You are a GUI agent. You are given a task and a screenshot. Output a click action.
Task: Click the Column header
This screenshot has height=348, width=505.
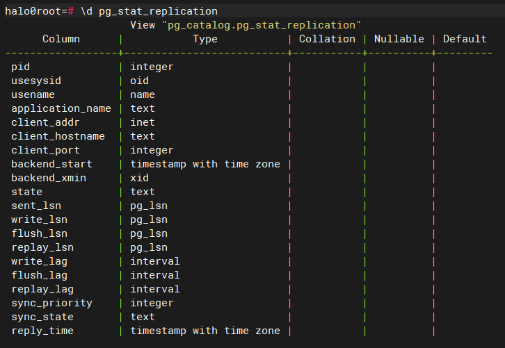(61, 39)
